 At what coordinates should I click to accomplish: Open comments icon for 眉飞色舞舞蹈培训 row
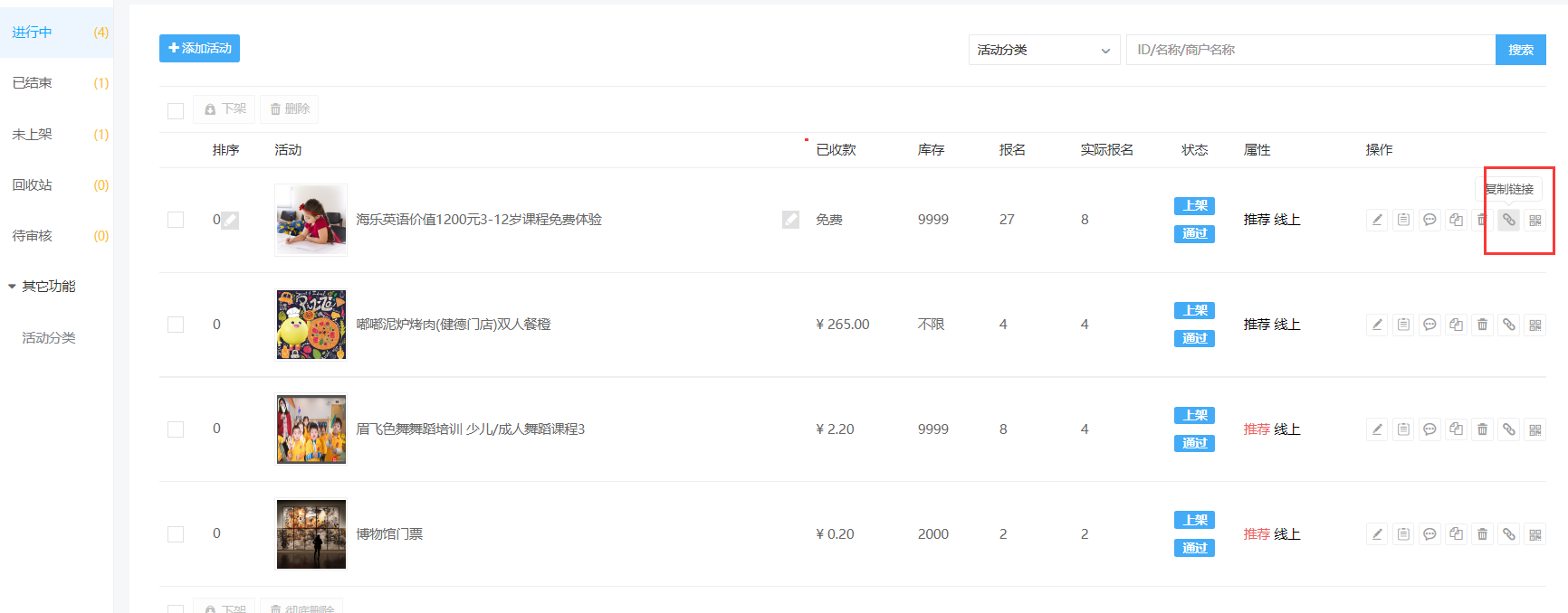click(1429, 429)
